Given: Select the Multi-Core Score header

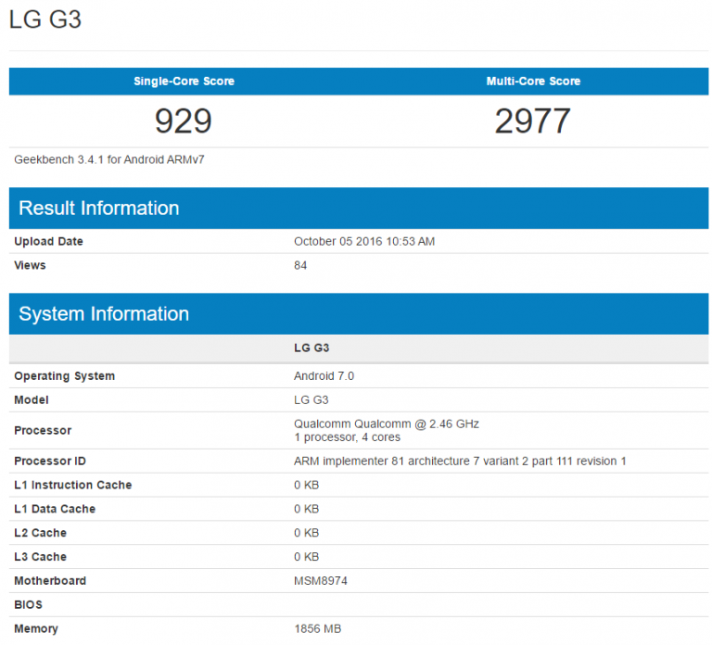Looking at the screenshot, I should coord(534,82).
